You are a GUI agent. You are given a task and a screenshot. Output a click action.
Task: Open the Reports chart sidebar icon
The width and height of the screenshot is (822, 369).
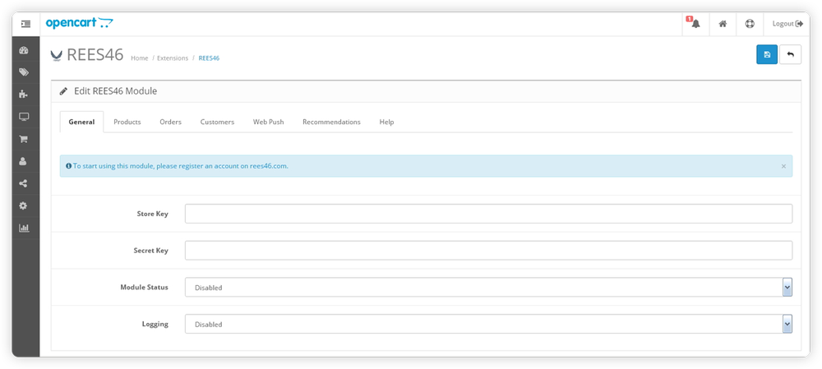click(x=24, y=228)
